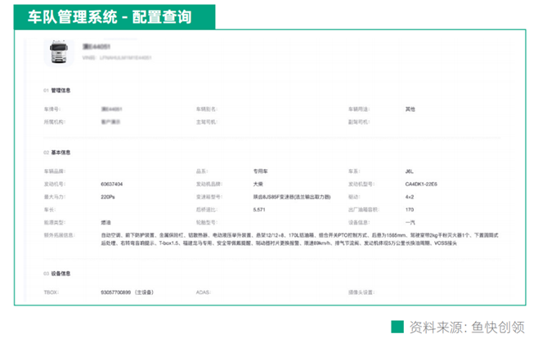
Task: Click the green square beside 资料来源
Action: tap(397, 327)
